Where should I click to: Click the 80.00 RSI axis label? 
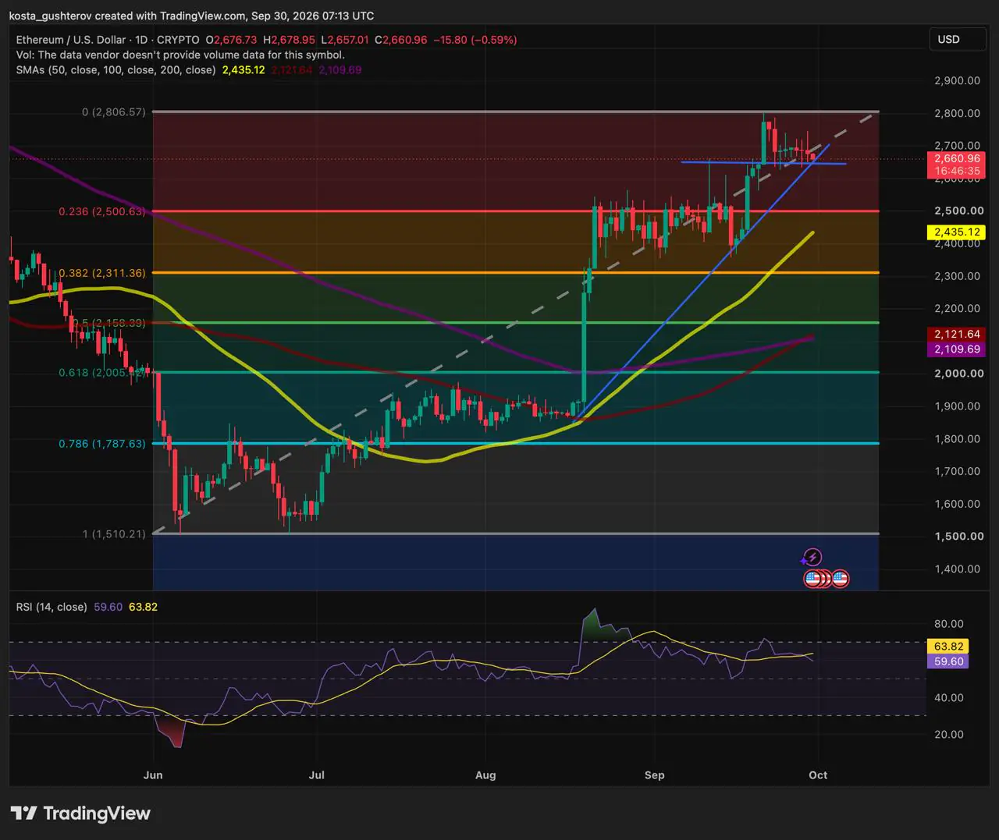(949, 624)
